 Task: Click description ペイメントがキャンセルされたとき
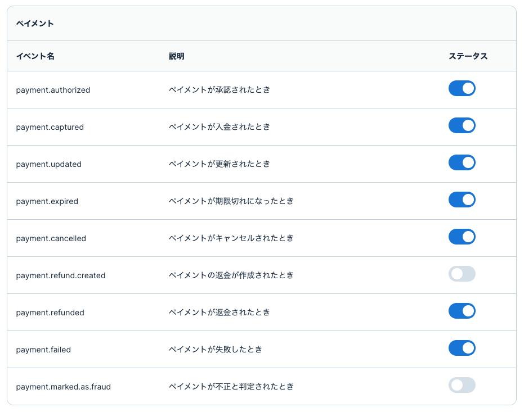(x=231, y=238)
